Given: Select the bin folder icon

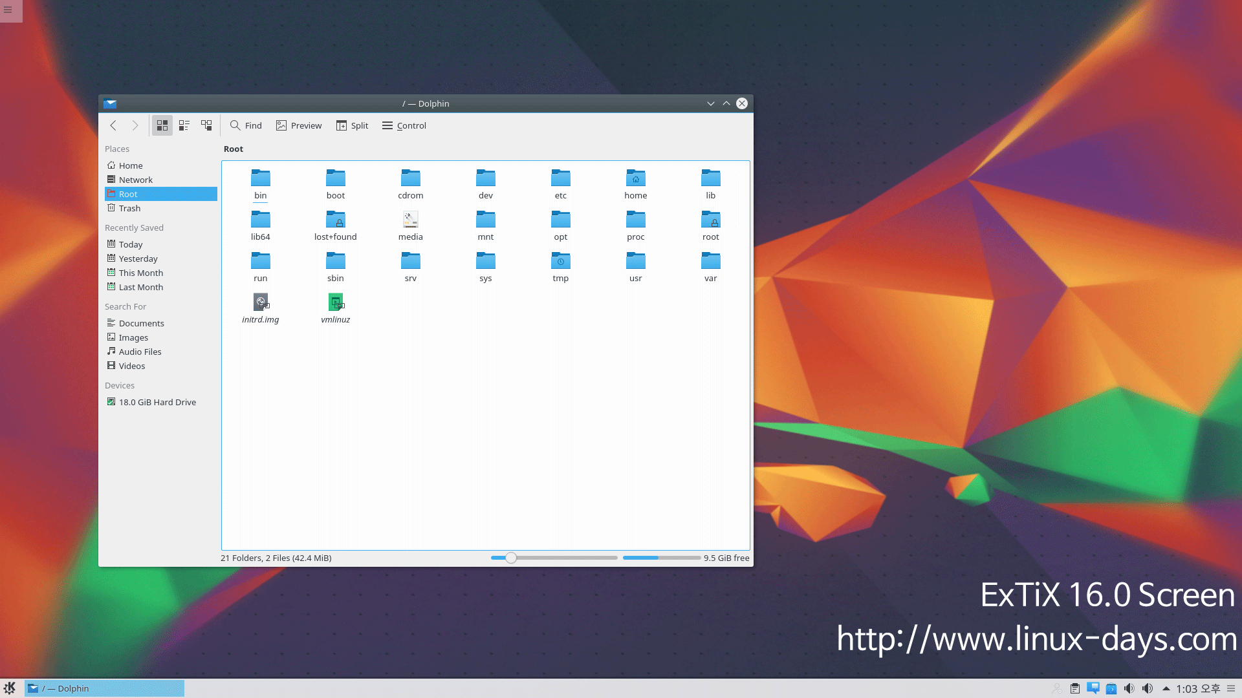Looking at the screenshot, I should tap(261, 178).
